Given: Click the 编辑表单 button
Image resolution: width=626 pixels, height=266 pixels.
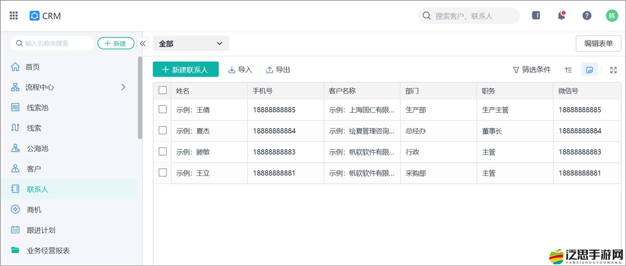Looking at the screenshot, I should (x=598, y=44).
